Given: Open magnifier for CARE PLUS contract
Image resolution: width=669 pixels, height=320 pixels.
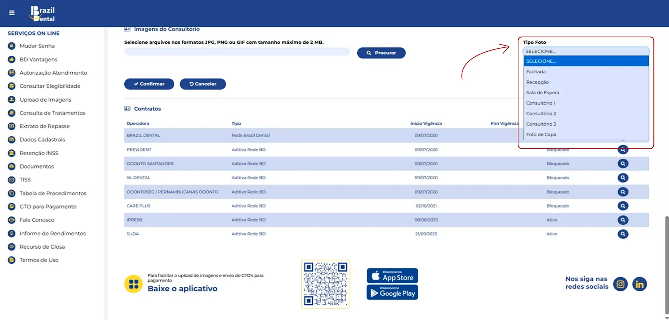Looking at the screenshot, I should 623,206.
